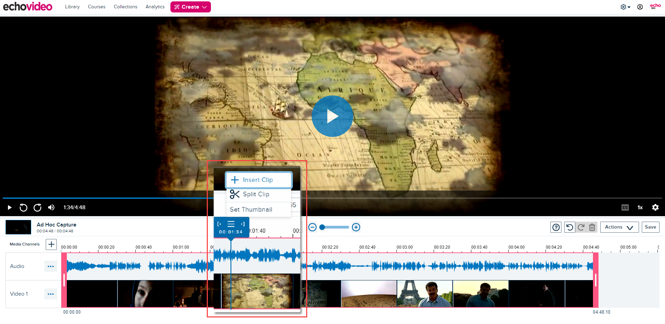
Task: Select Insert Clip from the menu
Action: 259,180
